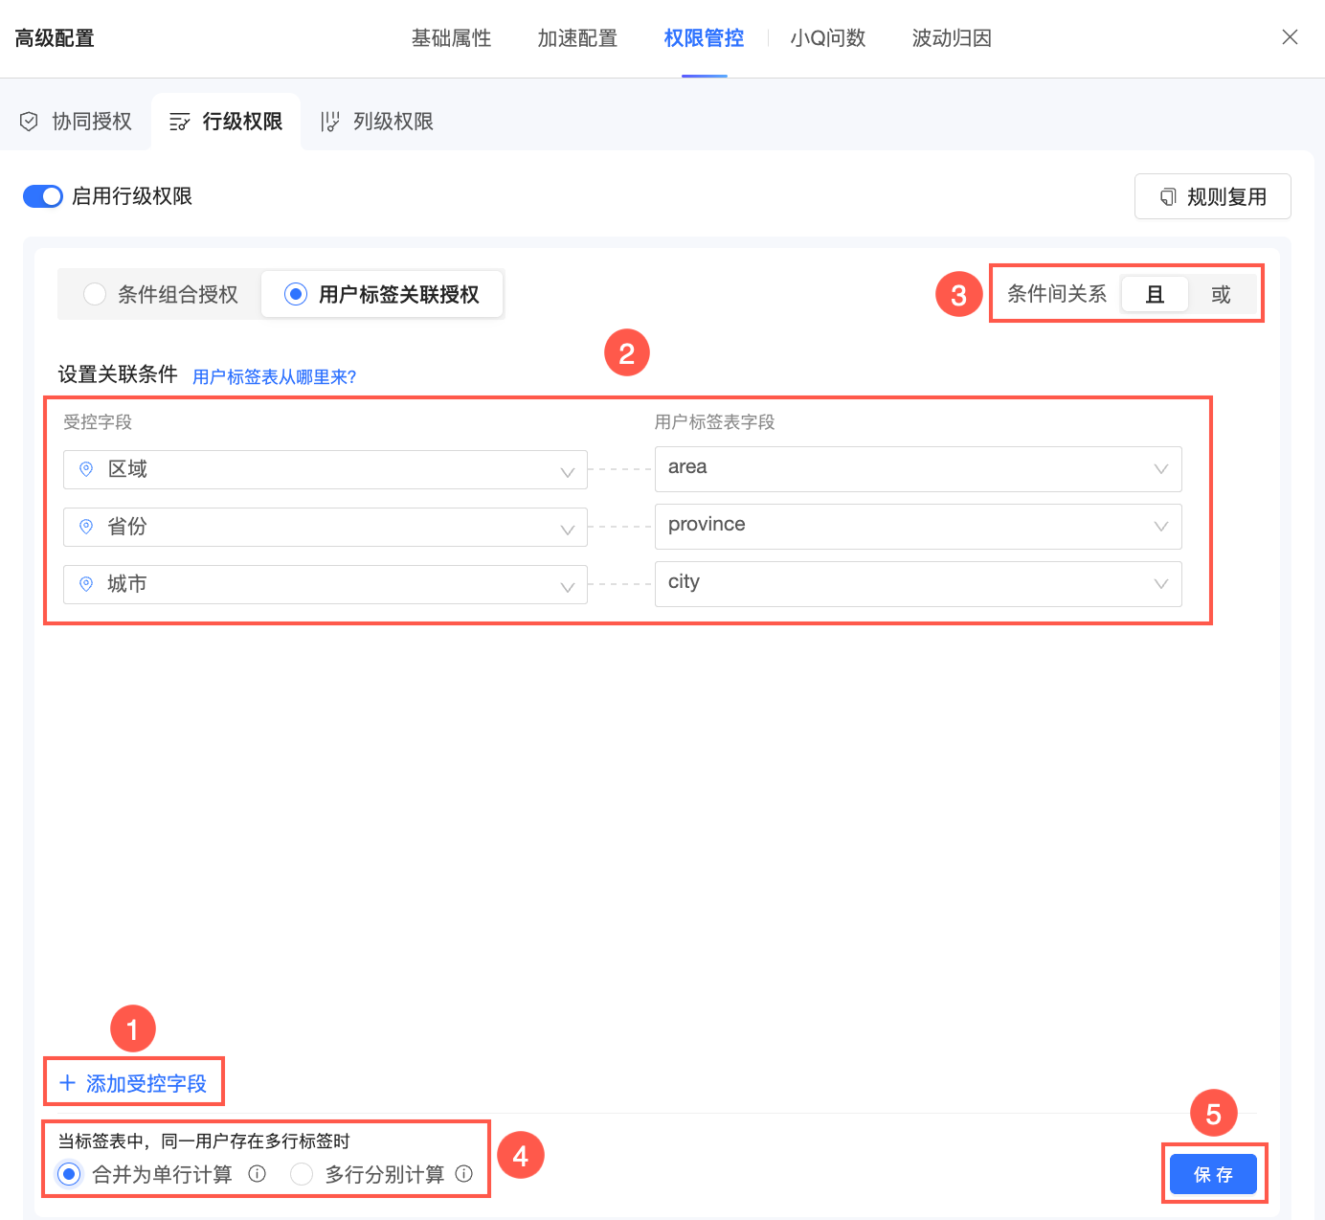Screen dimensions: 1325x1220
Task: Click the shield icon beside 协同授权
Action: coord(29,122)
